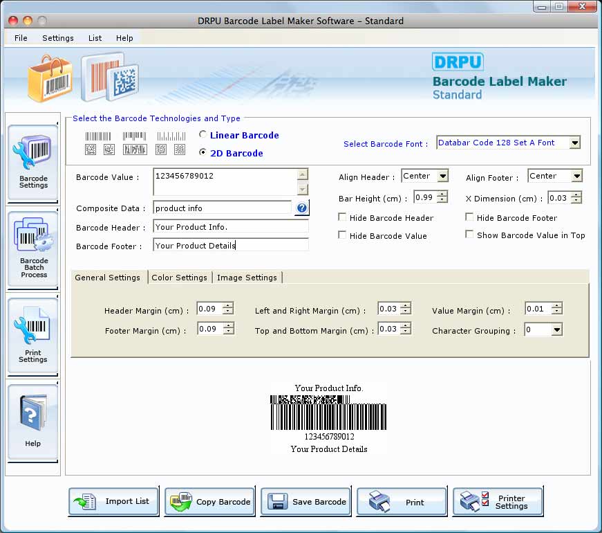Click the Print button

point(402,501)
